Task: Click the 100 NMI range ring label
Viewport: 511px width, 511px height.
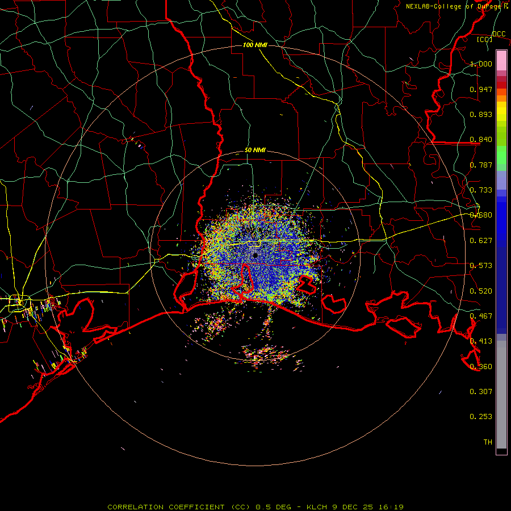Action: [x=255, y=45]
